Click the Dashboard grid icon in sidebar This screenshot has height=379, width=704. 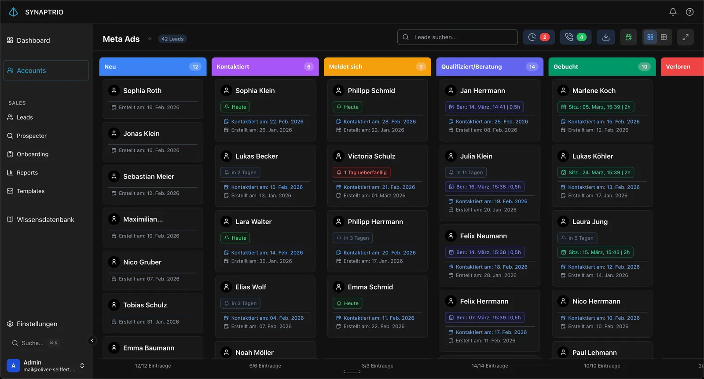click(10, 40)
